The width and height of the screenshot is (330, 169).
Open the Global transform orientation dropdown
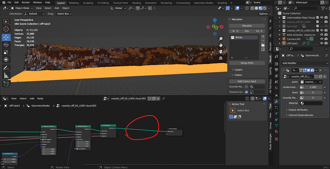click(118, 8)
